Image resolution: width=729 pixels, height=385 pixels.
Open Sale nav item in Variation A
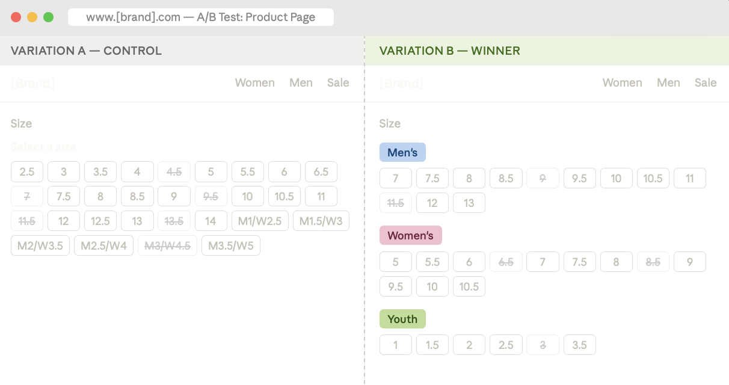click(338, 83)
